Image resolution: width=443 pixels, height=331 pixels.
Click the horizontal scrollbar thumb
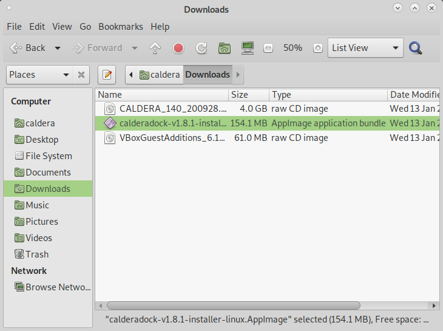pos(234,305)
